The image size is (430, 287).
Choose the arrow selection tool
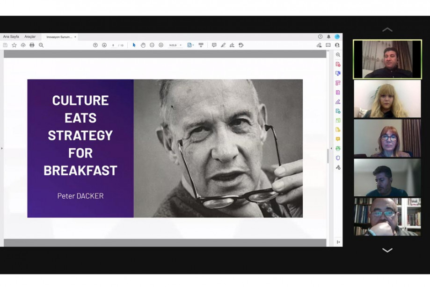134,45
